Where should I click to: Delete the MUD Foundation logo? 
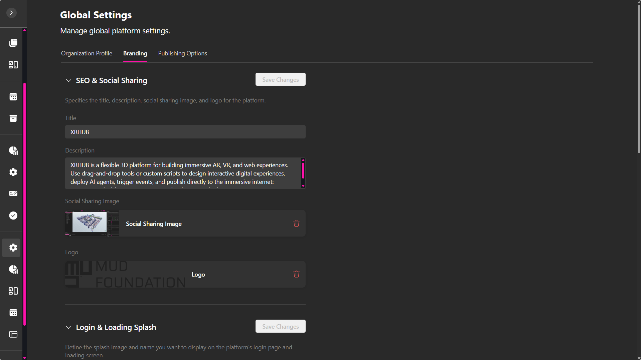point(296,274)
